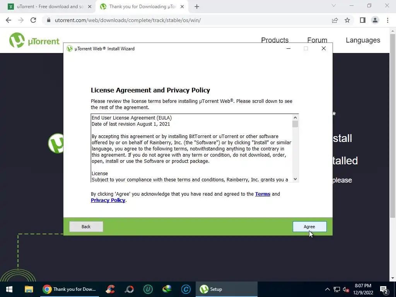This screenshot has height=297, width=396.
Task: Click the License Agreement and Privacy Policy heading
Action: click(x=150, y=90)
